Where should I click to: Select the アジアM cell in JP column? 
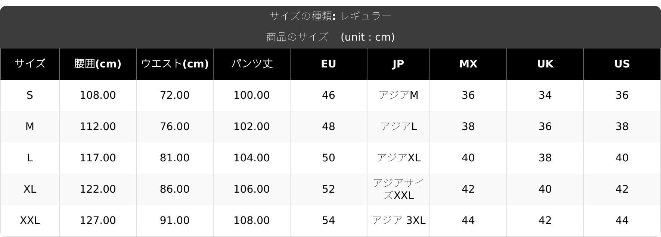[x=398, y=95]
